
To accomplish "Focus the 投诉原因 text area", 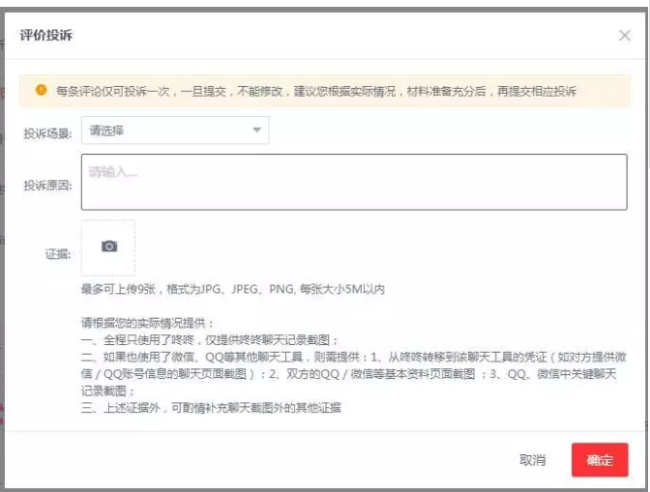I will point(353,182).
